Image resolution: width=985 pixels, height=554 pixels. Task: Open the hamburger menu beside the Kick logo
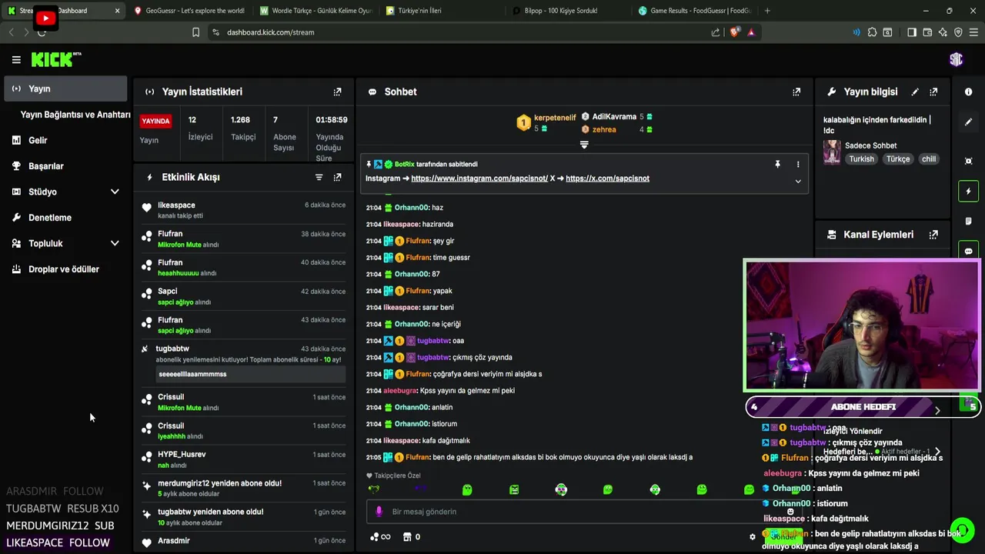[16, 59]
